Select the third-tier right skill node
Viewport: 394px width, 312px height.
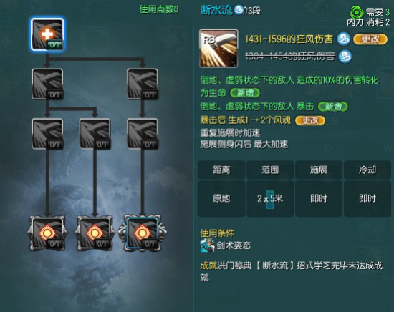point(143,134)
